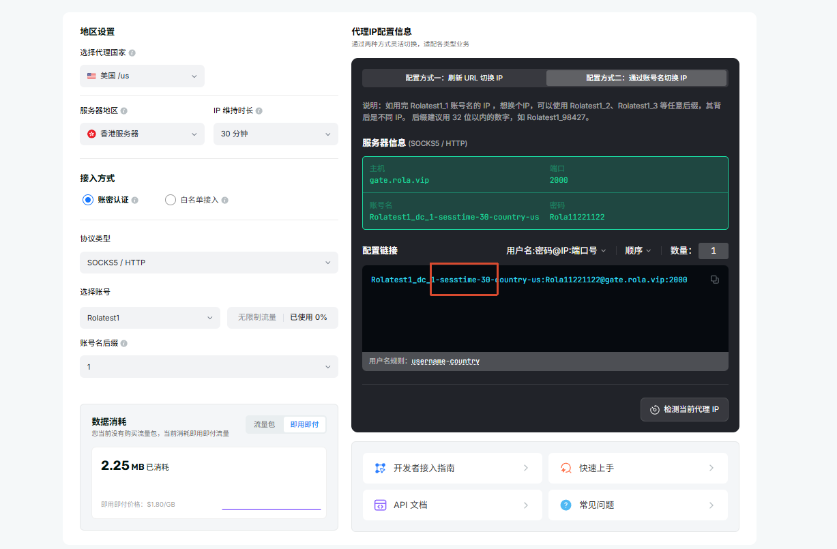The height and width of the screenshot is (549, 837).
Task: Click 检测当前代理 IP button
Action: point(684,409)
